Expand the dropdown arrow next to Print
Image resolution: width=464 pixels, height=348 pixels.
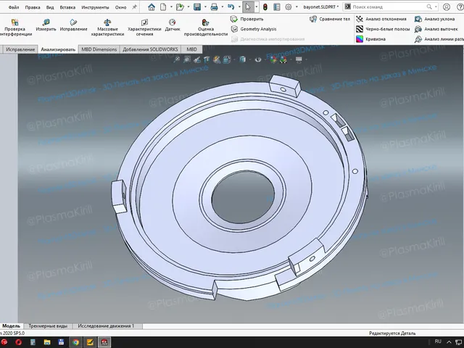click(223, 7)
